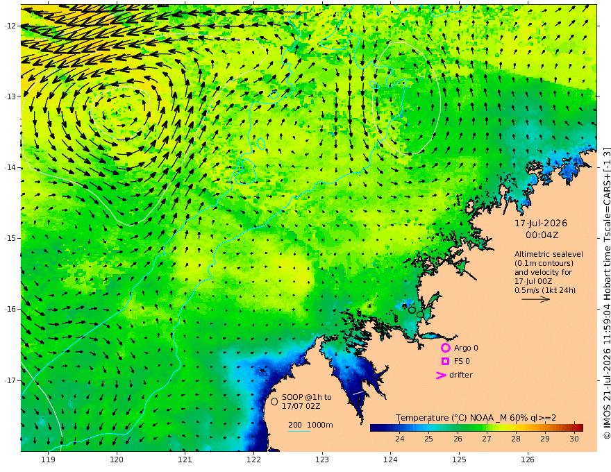This screenshot has height=472, width=611.
Task: Click the '200 1000m' depth label
Action: coord(310,425)
